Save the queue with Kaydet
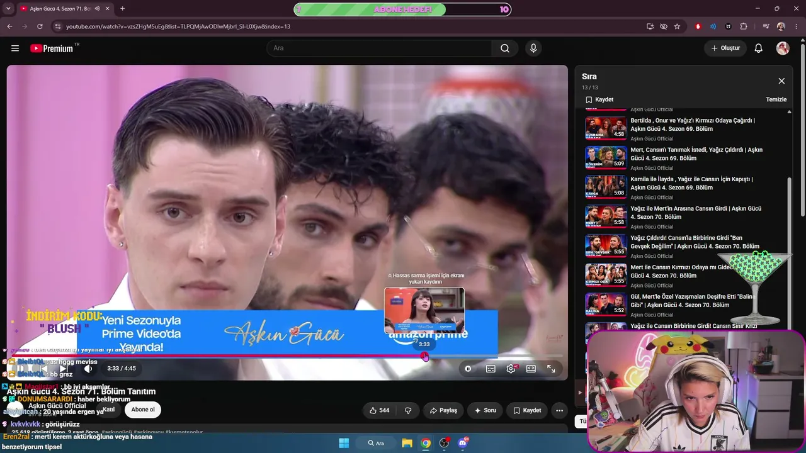806x453 pixels. [599, 99]
